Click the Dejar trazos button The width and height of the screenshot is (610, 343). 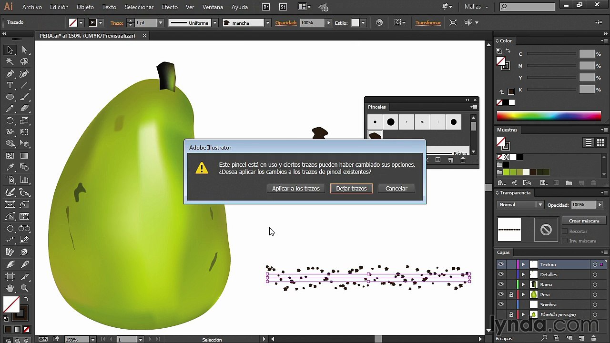351,189
